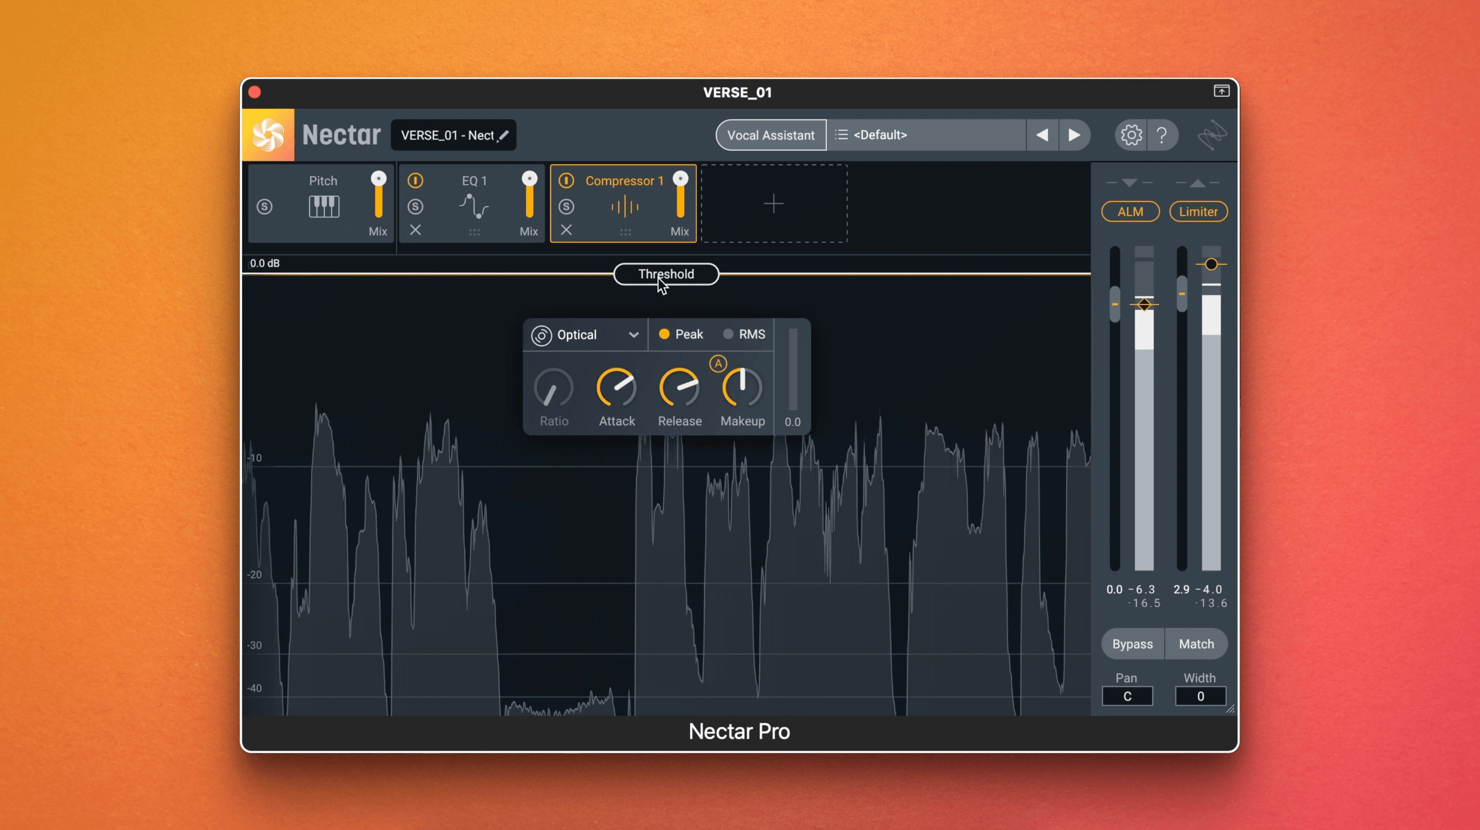Image resolution: width=1480 pixels, height=830 pixels.
Task: Click the Attack knob
Action: point(616,388)
